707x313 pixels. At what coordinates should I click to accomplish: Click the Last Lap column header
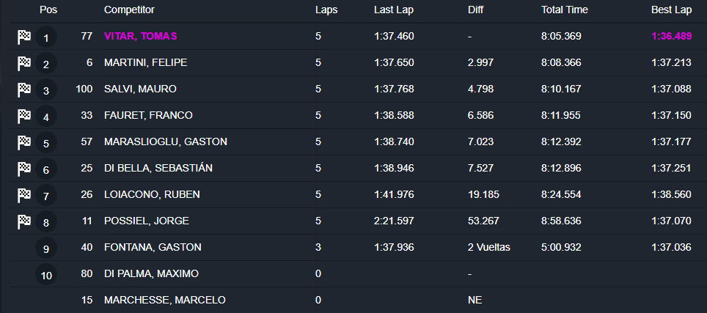pyautogui.click(x=394, y=10)
